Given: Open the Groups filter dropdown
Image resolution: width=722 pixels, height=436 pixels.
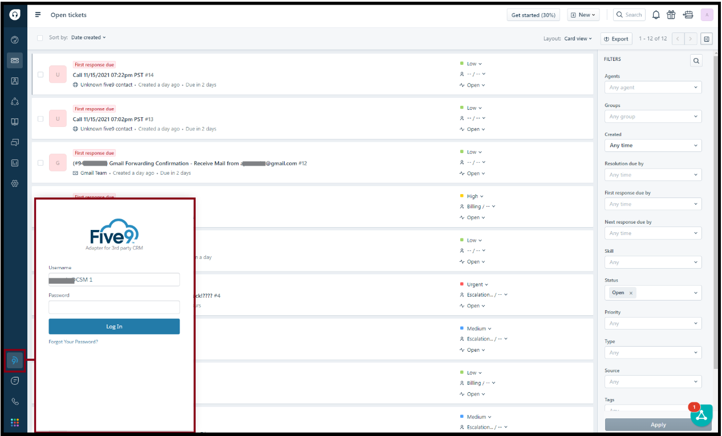Looking at the screenshot, I should click(x=653, y=117).
